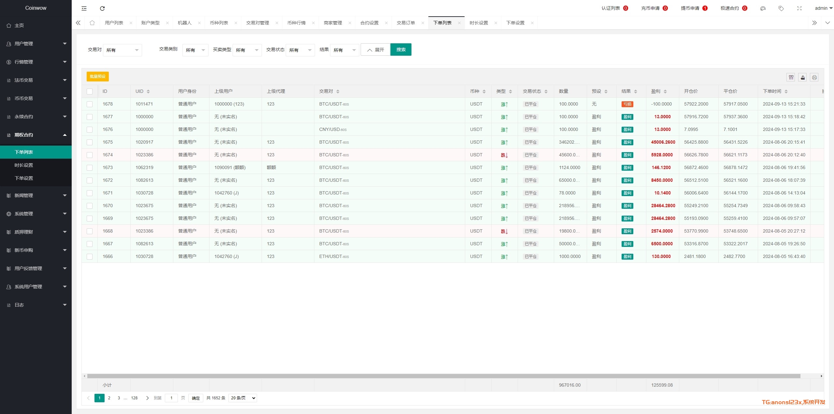Click the tag icon in the header
Image resolution: width=834 pixels, height=414 pixels.
[781, 8]
